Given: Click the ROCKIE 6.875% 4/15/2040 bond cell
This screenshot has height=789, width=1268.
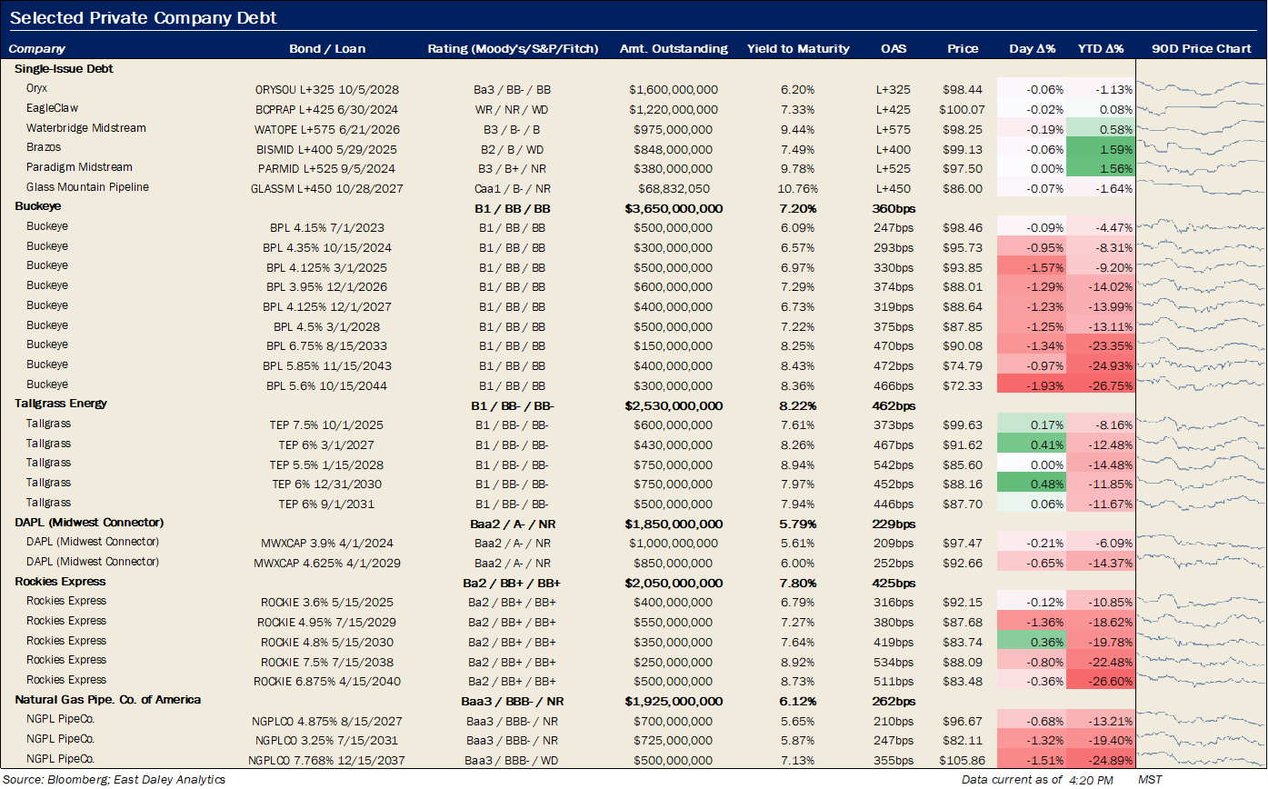Looking at the screenshot, I should point(327,682).
